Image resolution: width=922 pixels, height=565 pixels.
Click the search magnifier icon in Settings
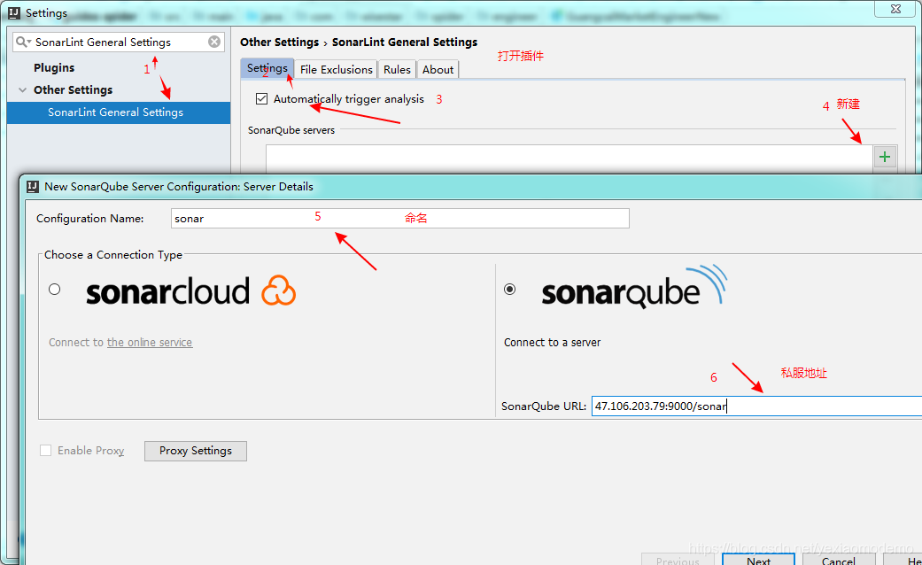pos(23,42)
